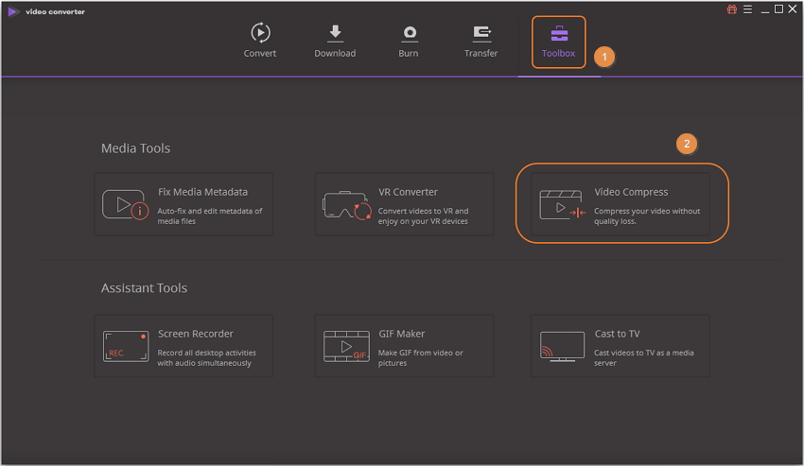This screenshot has height=466, width=804.
Task: Close the video converter window
Action: (793, 9)
